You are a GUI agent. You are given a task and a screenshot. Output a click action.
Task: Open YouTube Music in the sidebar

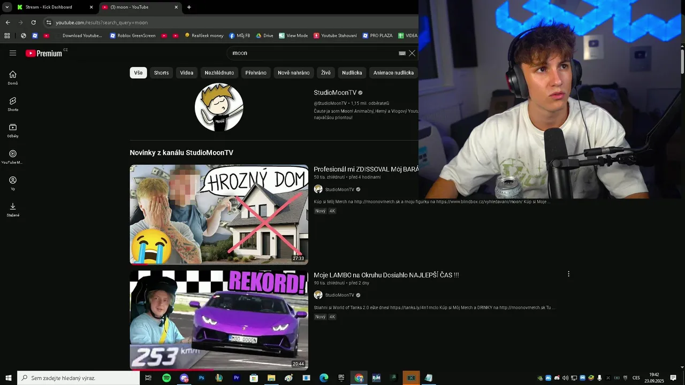[x=13, y=157]
